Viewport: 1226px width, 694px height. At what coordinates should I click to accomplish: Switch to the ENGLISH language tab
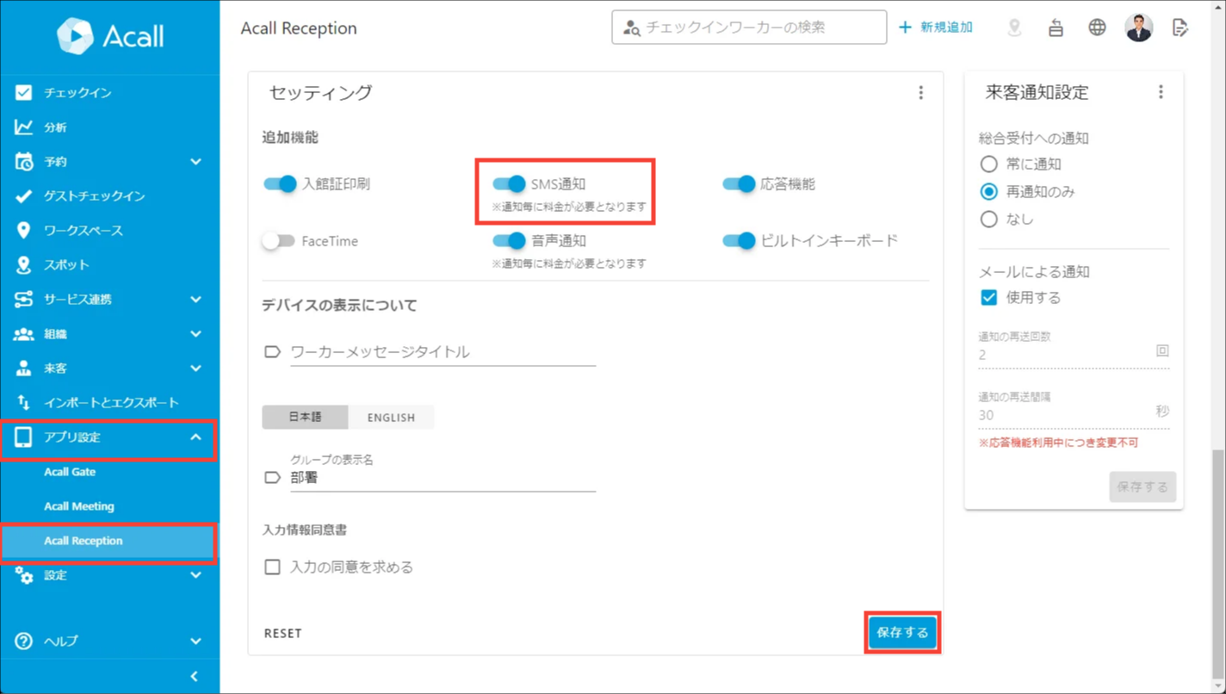391,417
